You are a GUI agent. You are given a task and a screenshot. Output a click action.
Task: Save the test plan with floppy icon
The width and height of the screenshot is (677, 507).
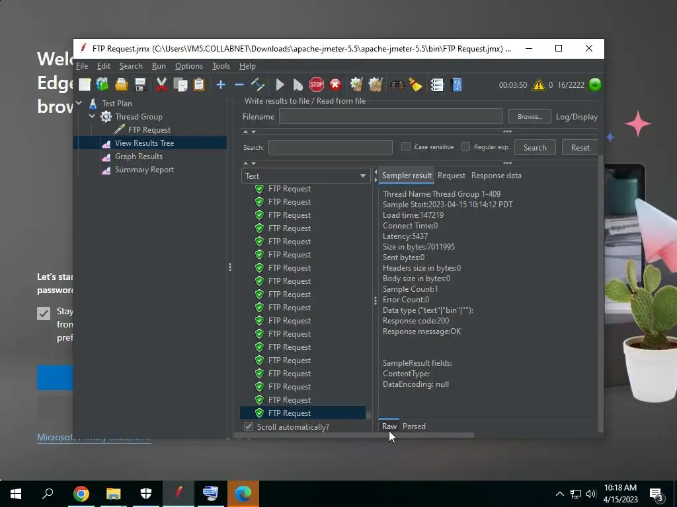tap(140, 84)
